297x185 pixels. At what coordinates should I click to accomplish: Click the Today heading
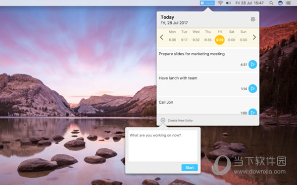[167, 17]
